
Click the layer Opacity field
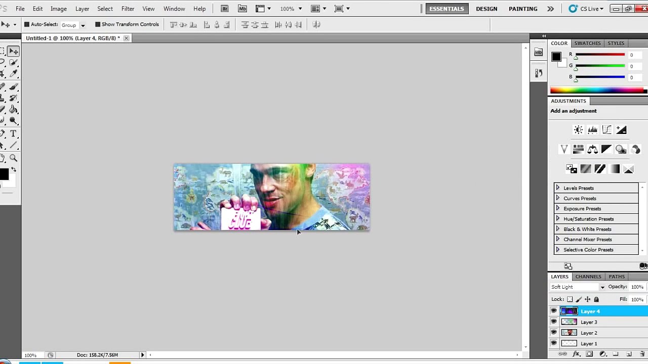point(637,287)
